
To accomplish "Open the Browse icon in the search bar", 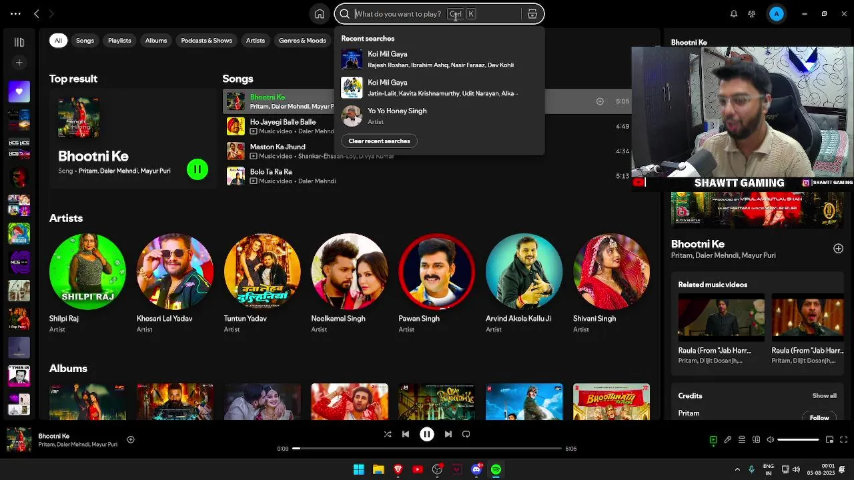I will (x=532, y=14).
